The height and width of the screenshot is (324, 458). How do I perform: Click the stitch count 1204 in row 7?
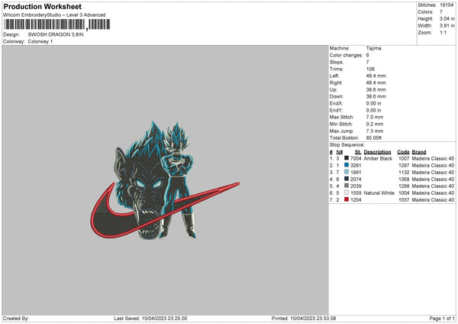356,199
